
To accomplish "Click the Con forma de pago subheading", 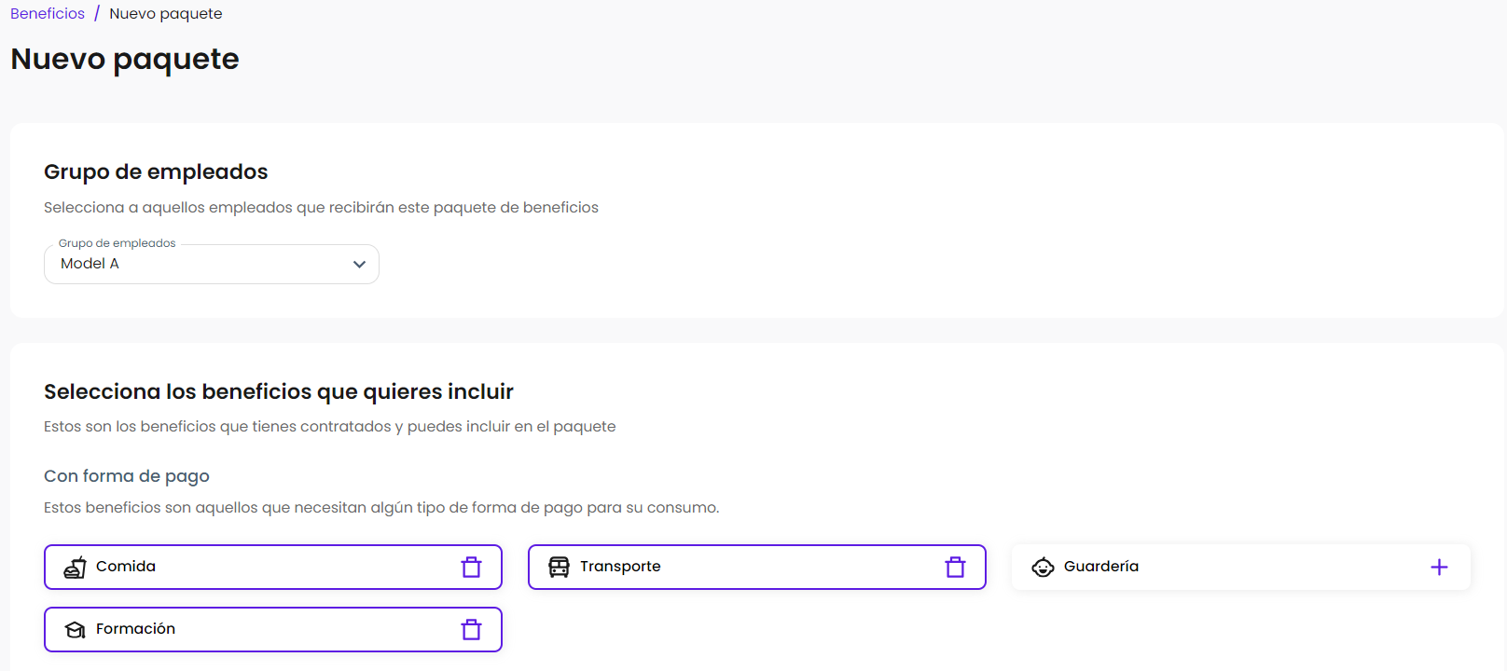I will coord(127,476).
